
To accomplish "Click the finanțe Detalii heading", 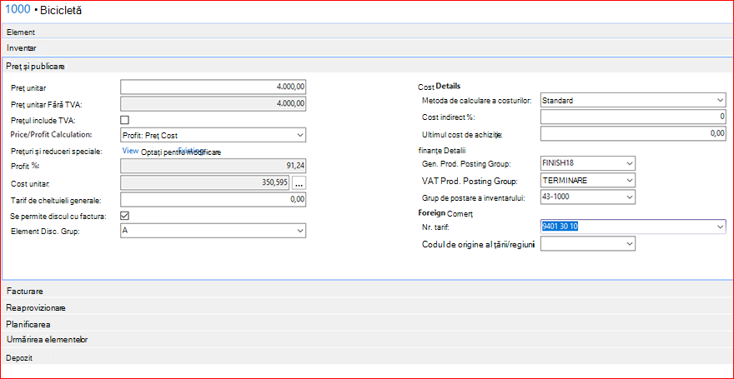I will (x=441, y=150).
